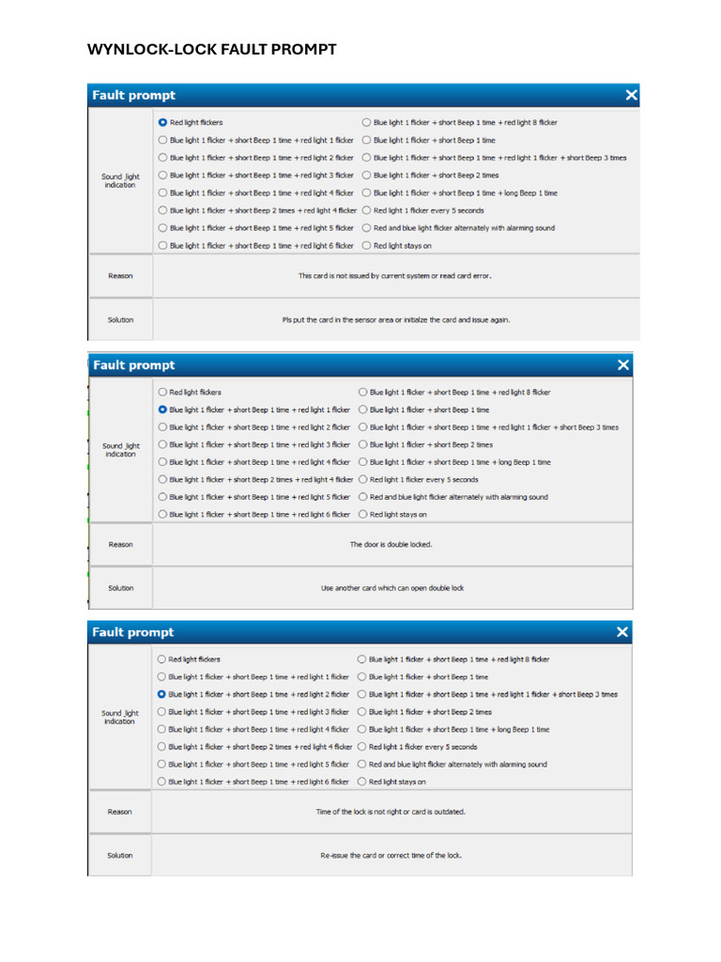Pick 'Red and blue light flicker alternately', top dialog
The width and height of the screenshot is (721, 962).
pos(366,227)
